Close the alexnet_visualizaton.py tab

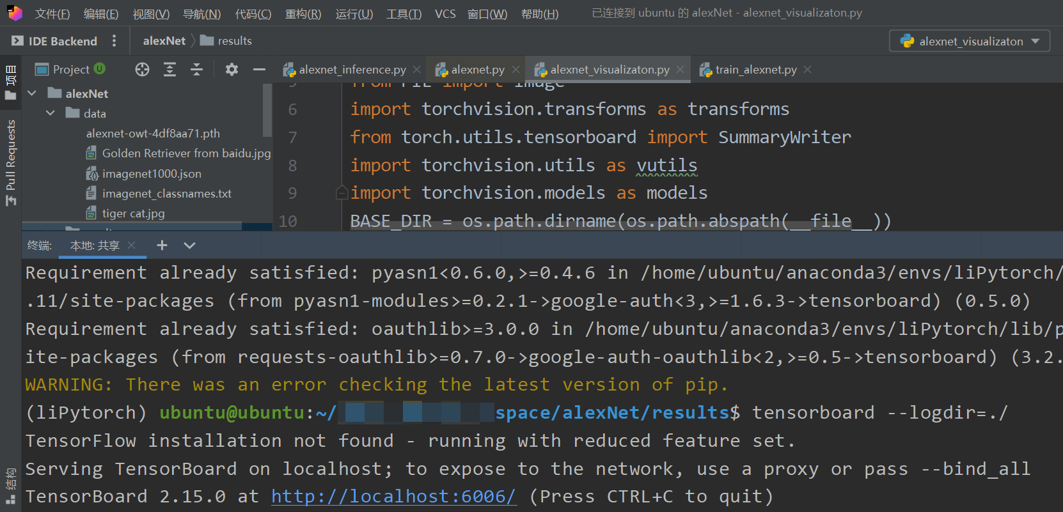680,69
